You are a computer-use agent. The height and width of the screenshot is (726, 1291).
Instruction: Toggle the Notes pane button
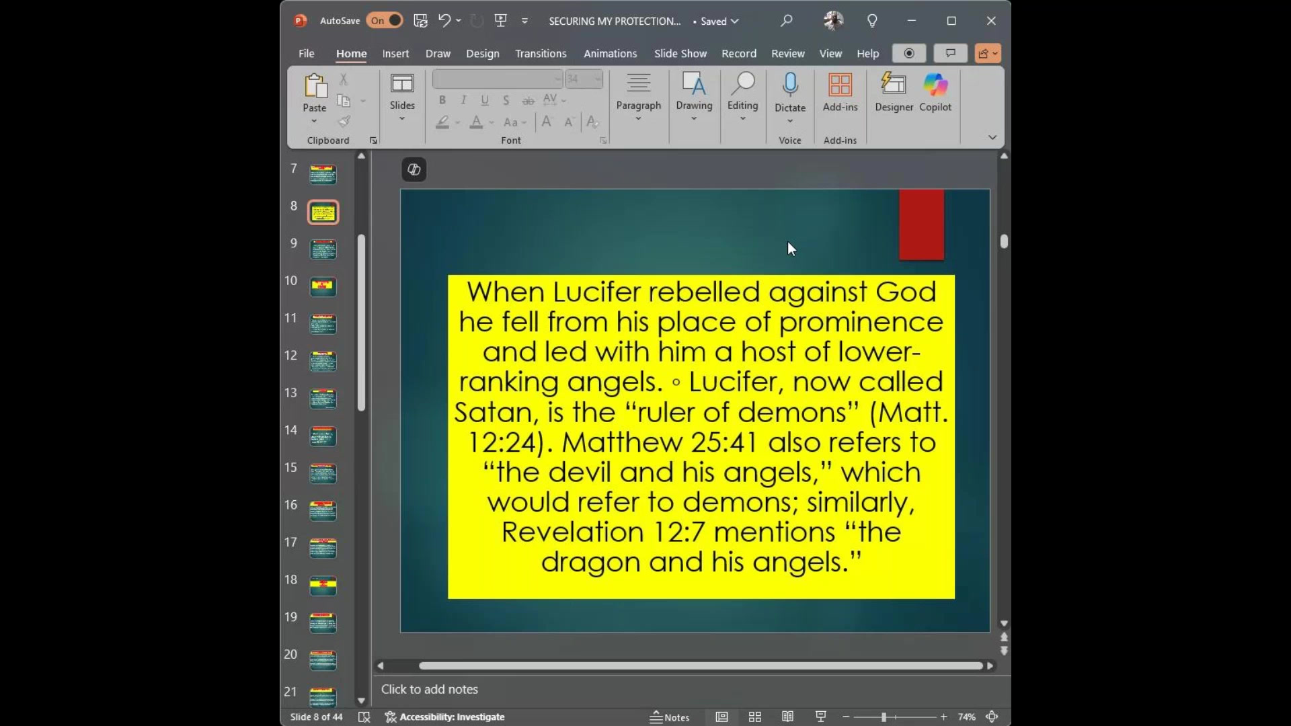(670, 717)
